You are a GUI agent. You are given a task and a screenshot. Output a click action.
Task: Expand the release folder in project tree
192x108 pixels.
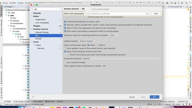(x=9, y=21)
